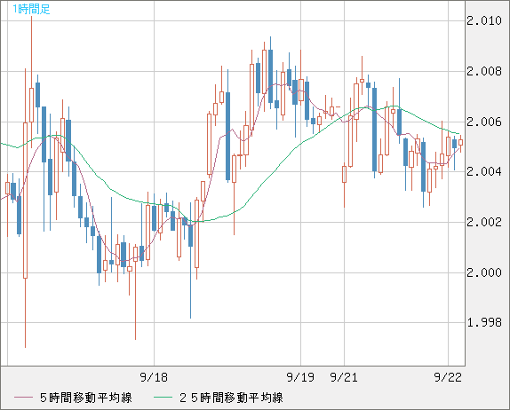Image resolution: width=510 pixels, height=410 pixels.
Task: Click the 25時間移動平均線 legend text
Action: [x=231, y=398]
